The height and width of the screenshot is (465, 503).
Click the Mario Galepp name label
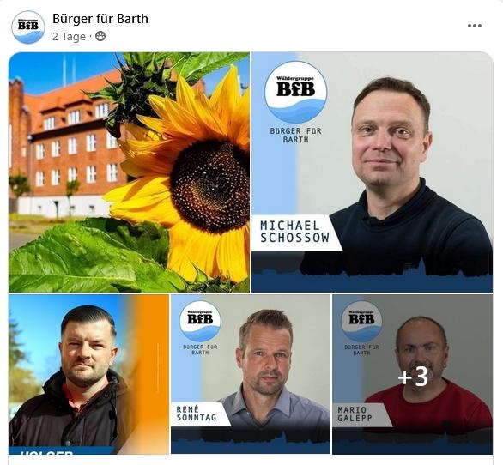[355, 414]
